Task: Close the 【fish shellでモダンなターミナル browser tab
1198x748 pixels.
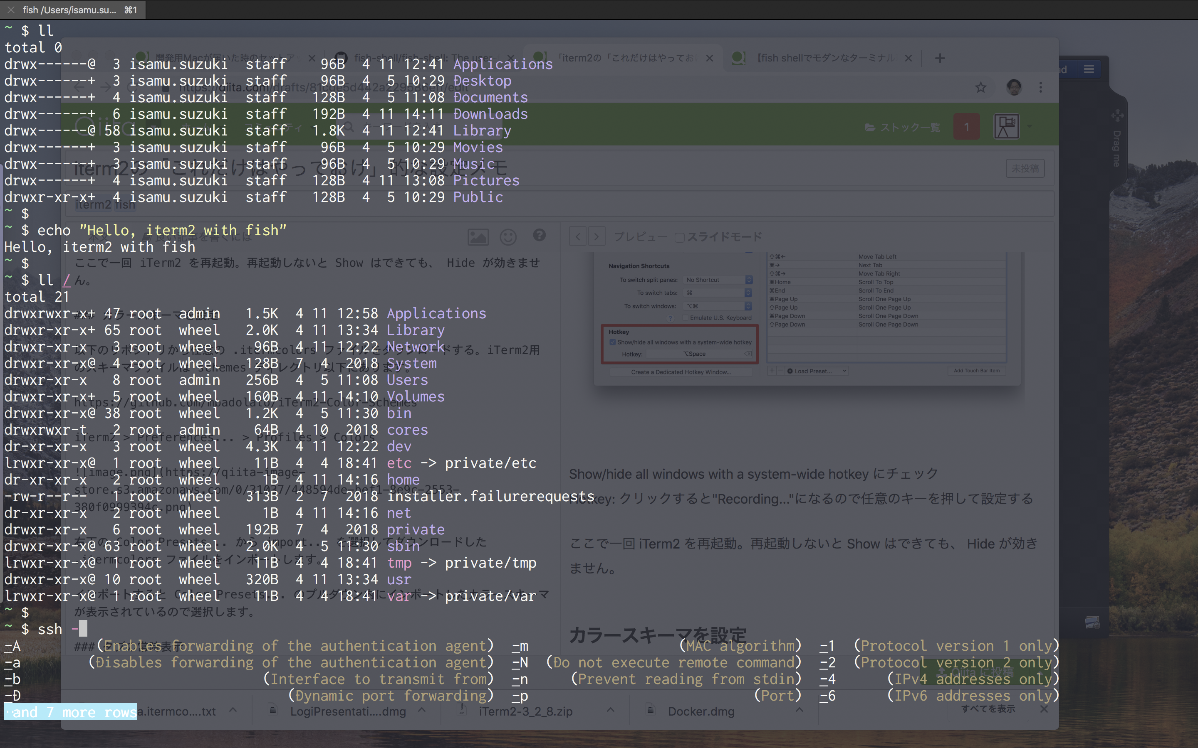Action: pos(908,58)
